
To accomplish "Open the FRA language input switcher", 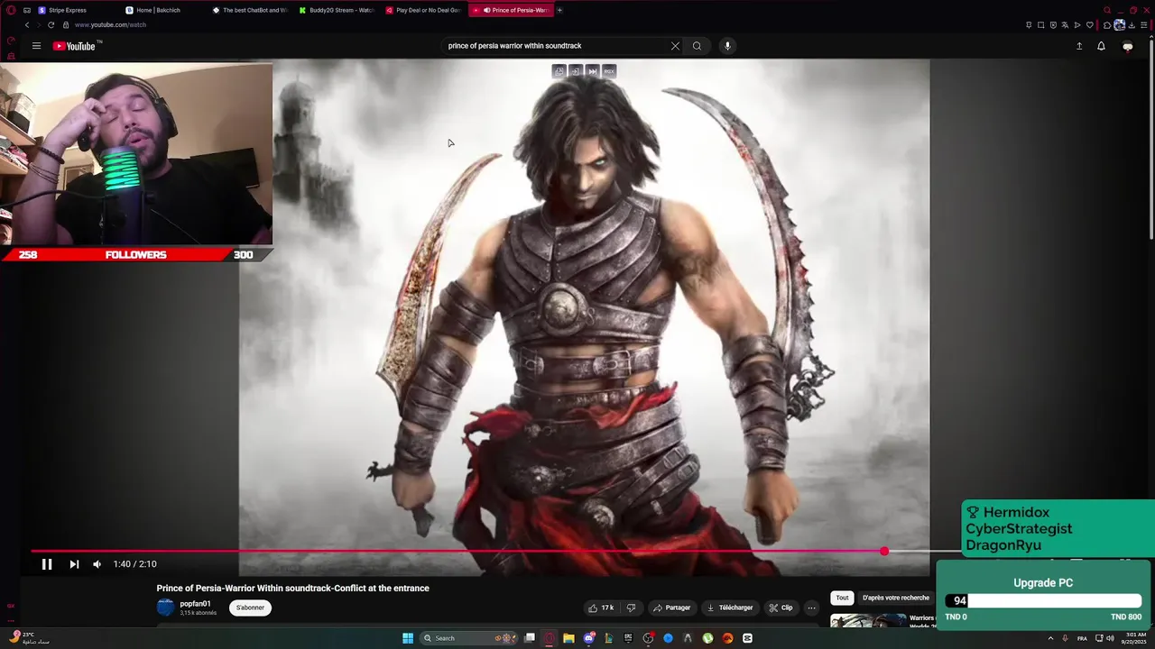I will tap(1082, 638).
